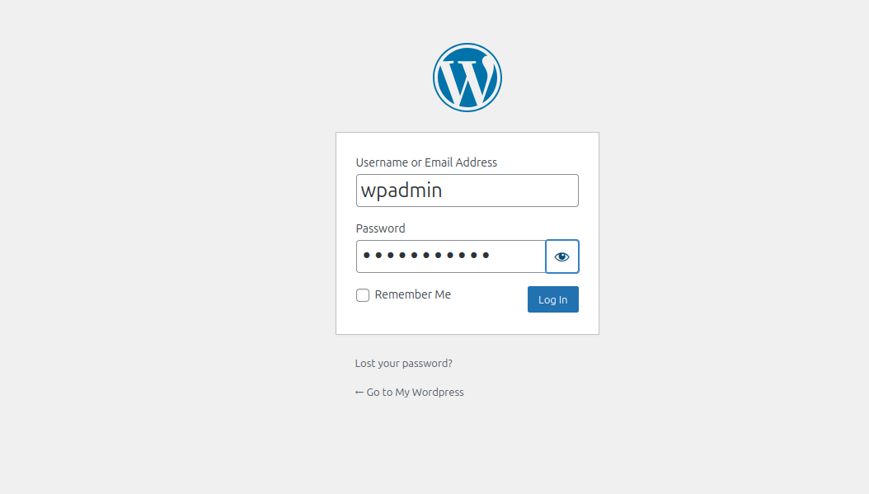The height and width of the screenshot is (494, 869).
Task: Click the Password label text
Action: 380,228
